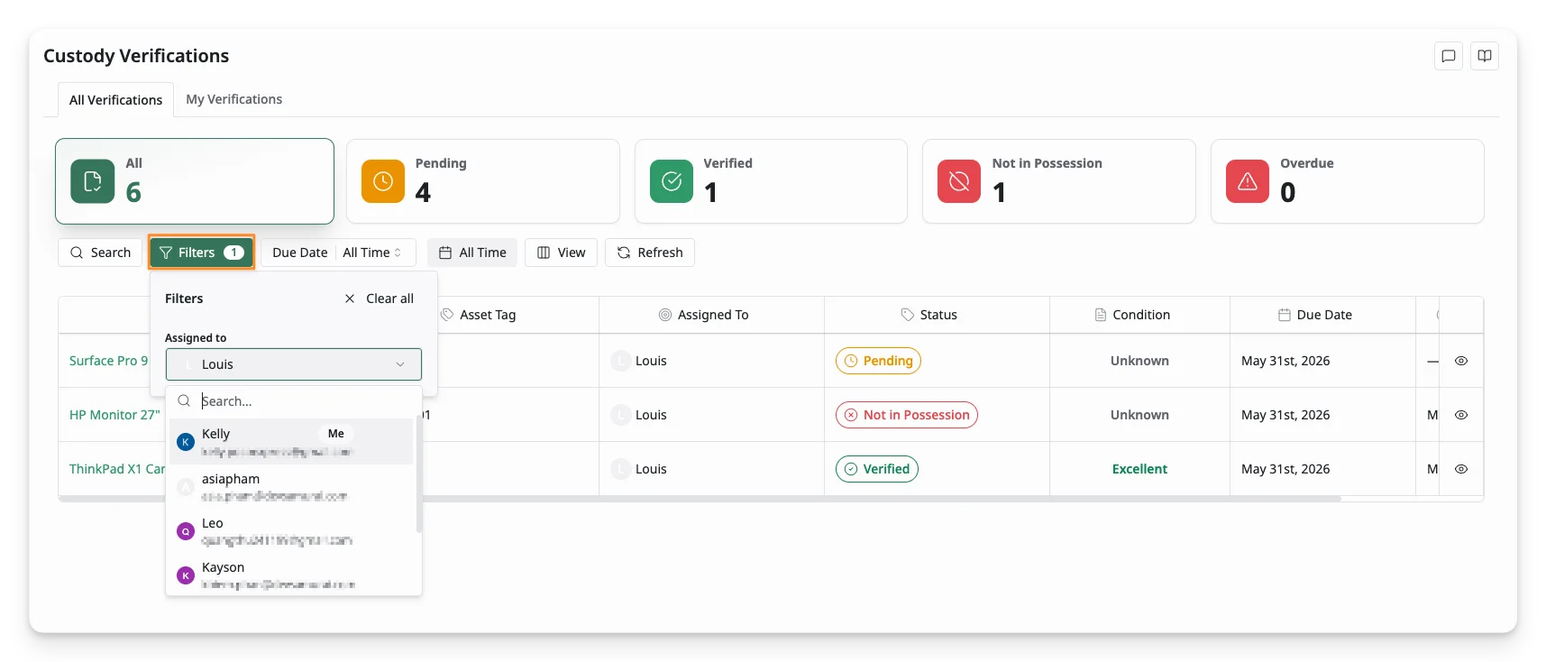This screenshot has width=1546, height=662.
Task: Choose asiapham from the user list
Action: (x=291, y=487)
